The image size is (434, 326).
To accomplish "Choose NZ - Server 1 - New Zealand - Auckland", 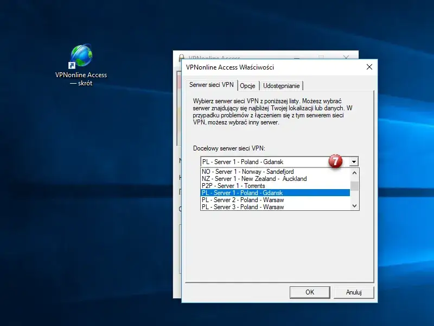I will click(254, 179).
